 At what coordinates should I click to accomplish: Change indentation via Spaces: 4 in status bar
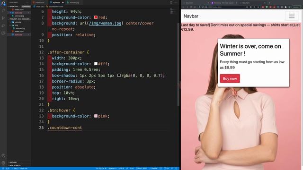pos(112,169)
